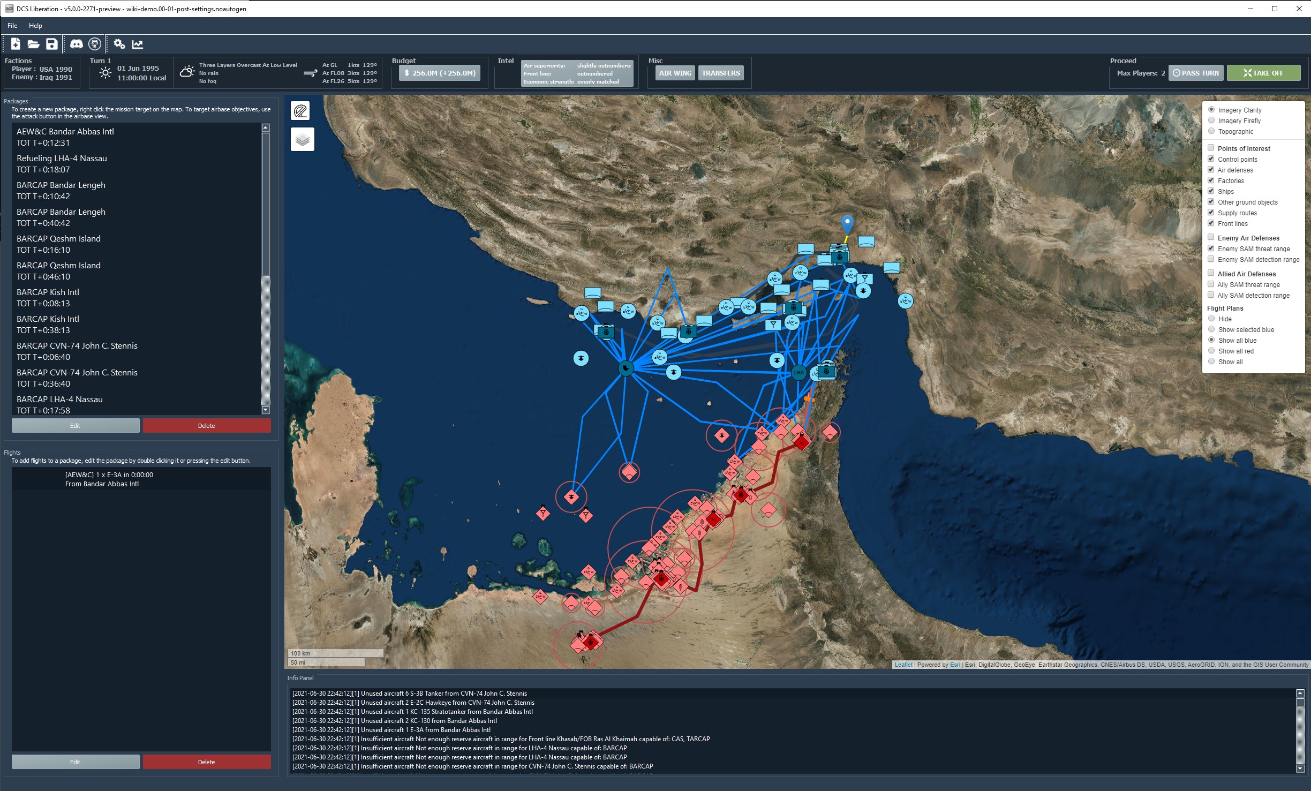Select Show all red flight plans
The width and height of the screenshot is (1311, 791).
1211,351
